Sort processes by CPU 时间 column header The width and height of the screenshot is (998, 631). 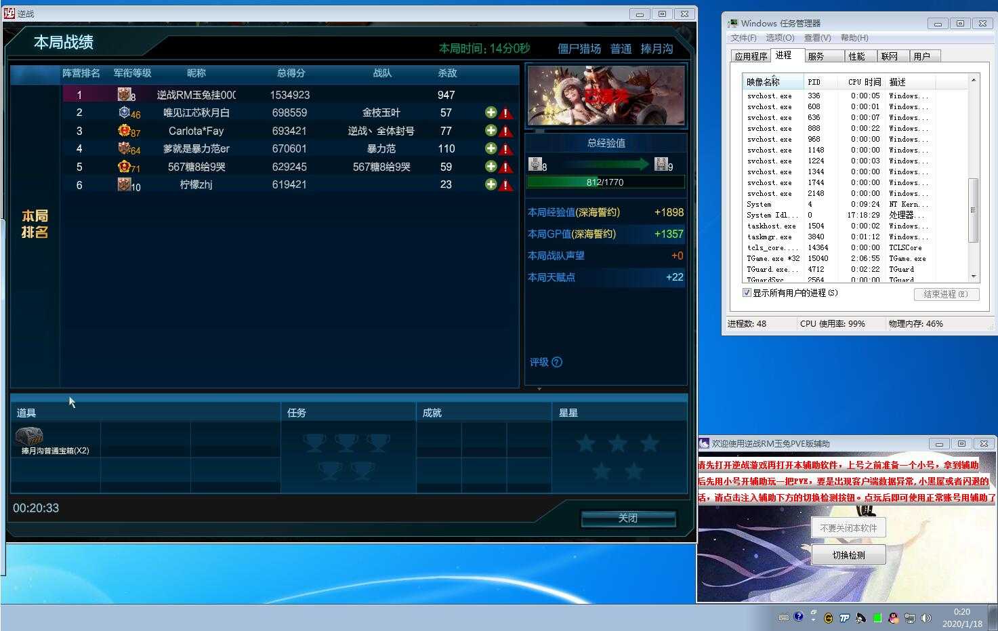pos(862,81)
